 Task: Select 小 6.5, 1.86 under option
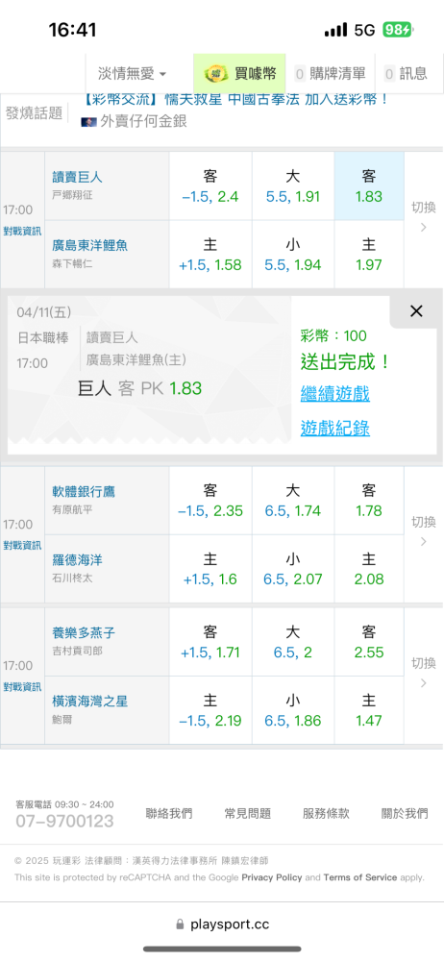(x=292, y=710)
